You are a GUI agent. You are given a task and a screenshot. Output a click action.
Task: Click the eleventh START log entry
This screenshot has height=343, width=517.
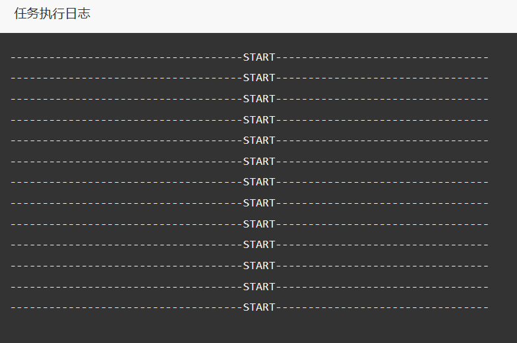249,266
